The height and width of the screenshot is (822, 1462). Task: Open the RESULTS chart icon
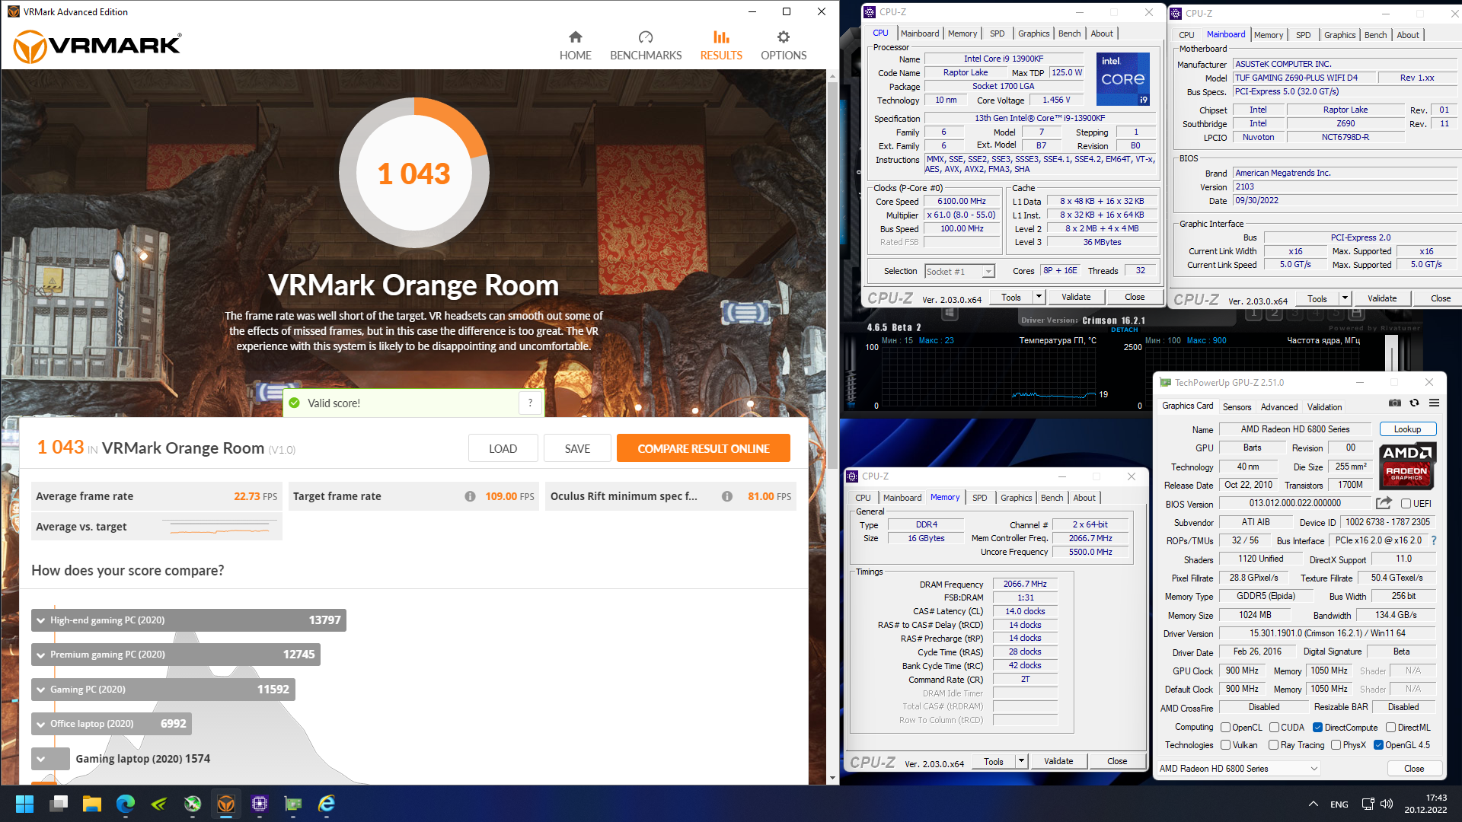pos(721,37)
